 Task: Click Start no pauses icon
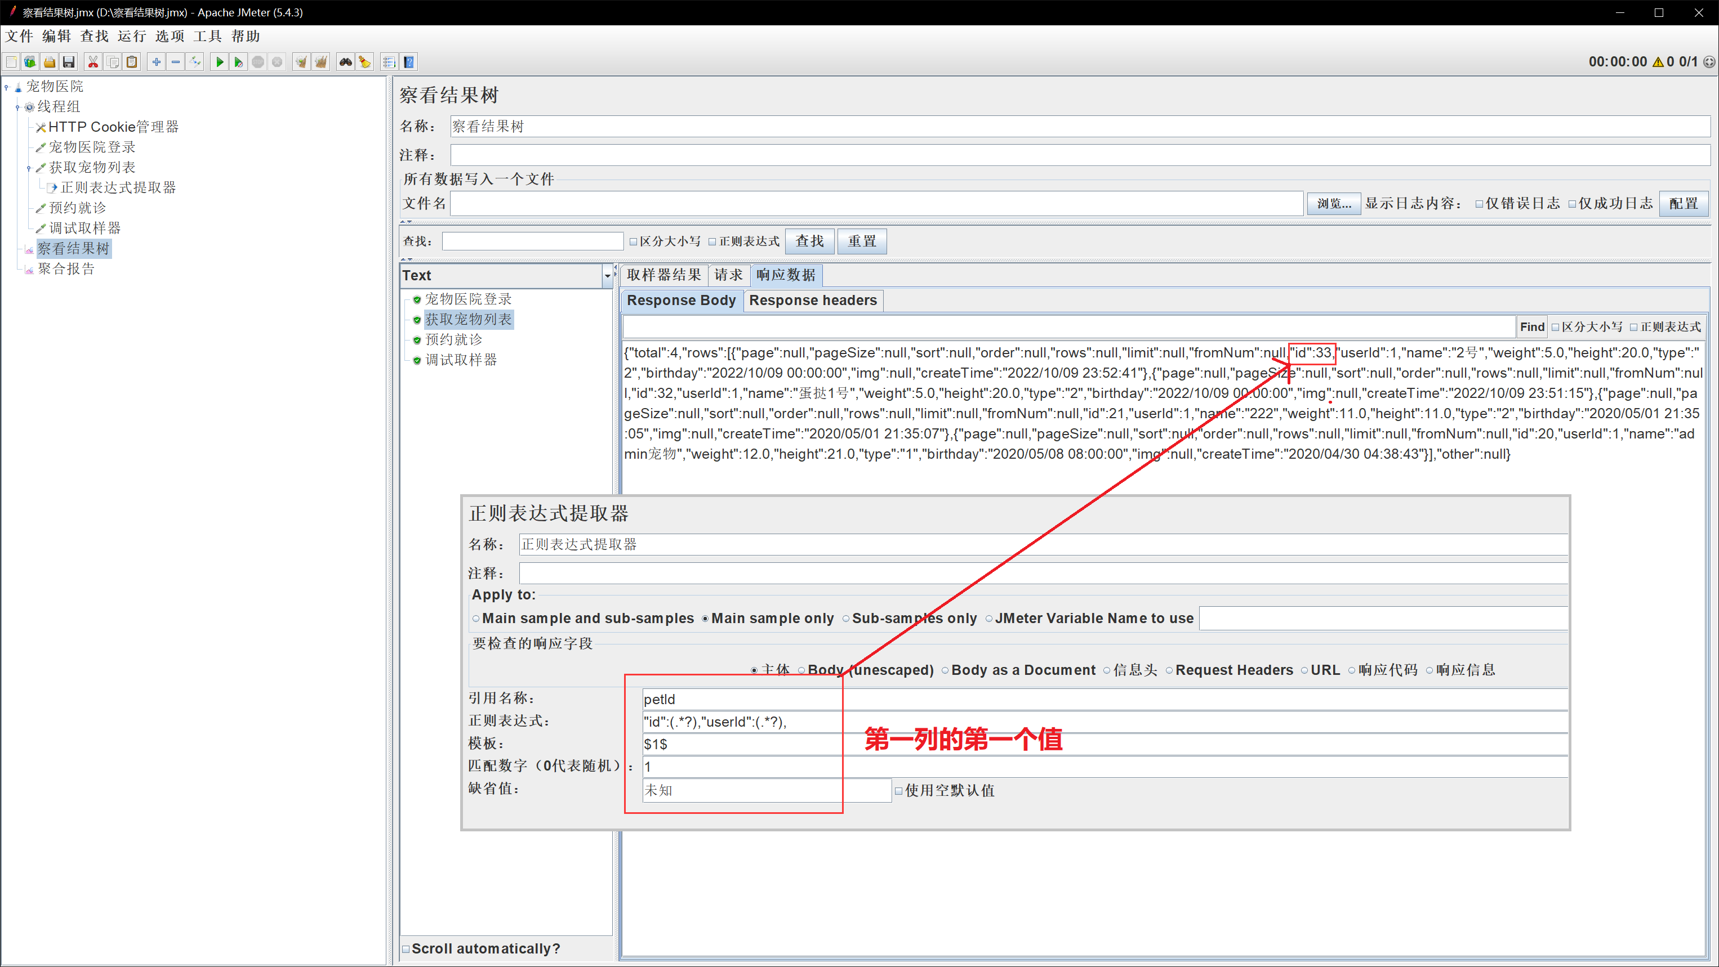238,62
